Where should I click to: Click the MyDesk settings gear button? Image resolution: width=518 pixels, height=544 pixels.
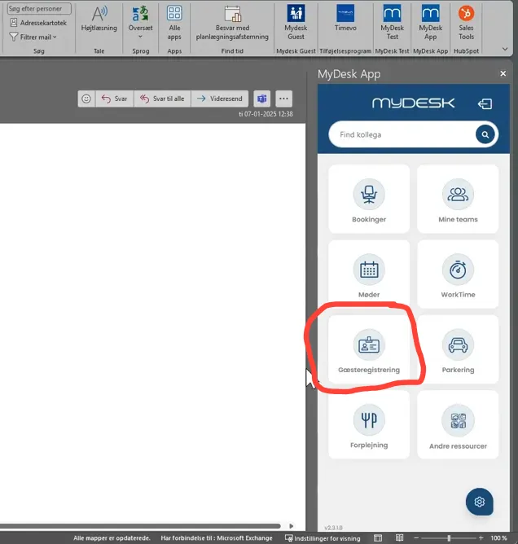click(479, 502)
